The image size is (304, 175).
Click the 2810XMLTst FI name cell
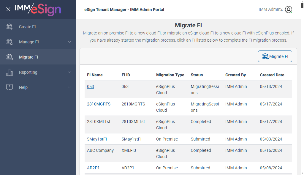pyautogui.click(x=99, y=122)
